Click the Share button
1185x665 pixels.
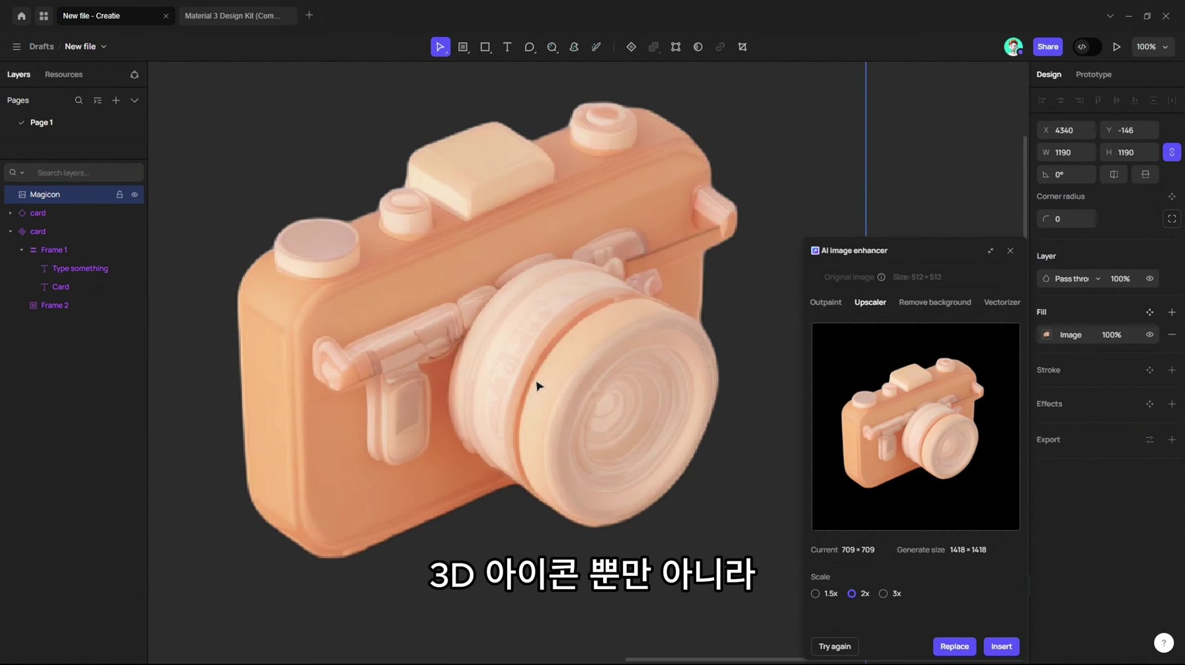pyautogui.click(x=1047, y=47)
